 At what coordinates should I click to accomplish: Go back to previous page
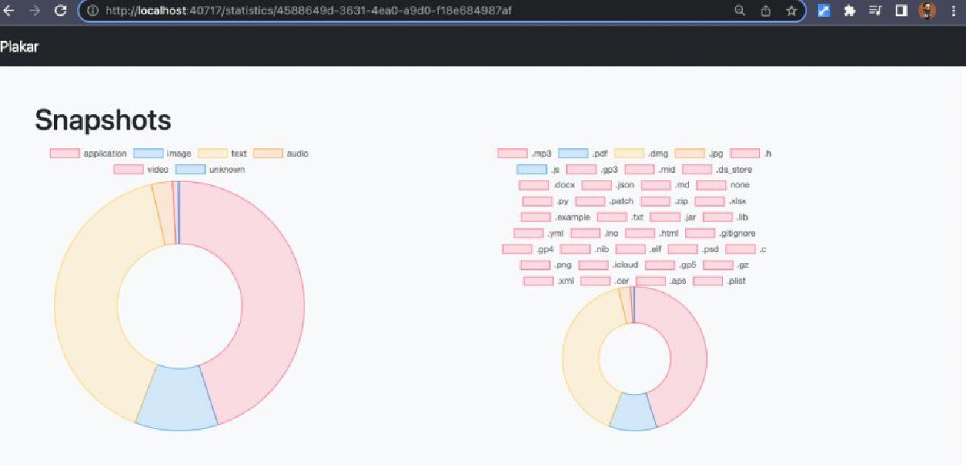(9, 11)
